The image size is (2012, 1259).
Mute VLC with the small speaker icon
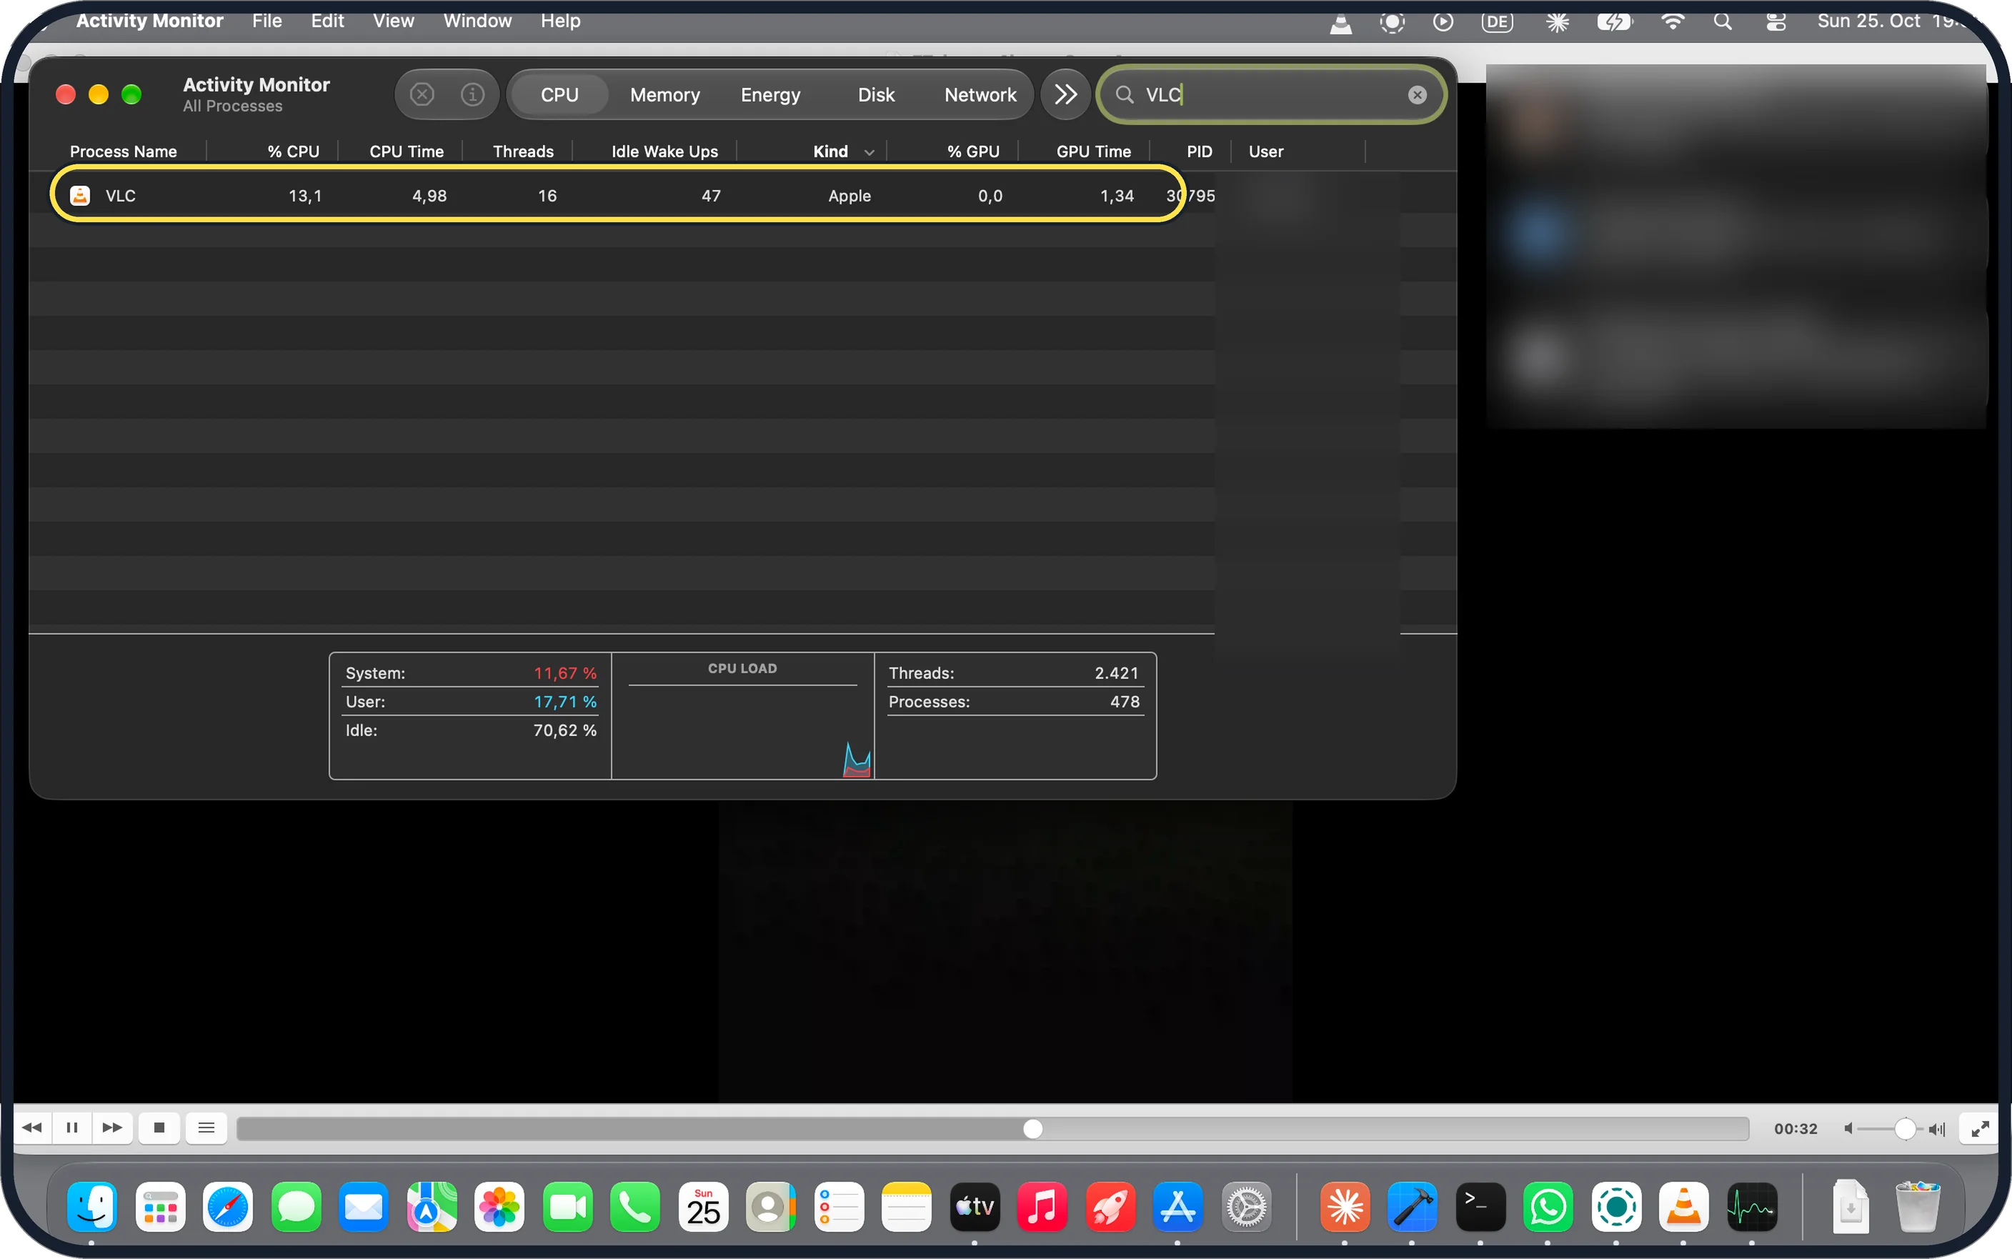tap(1848, 1129)
